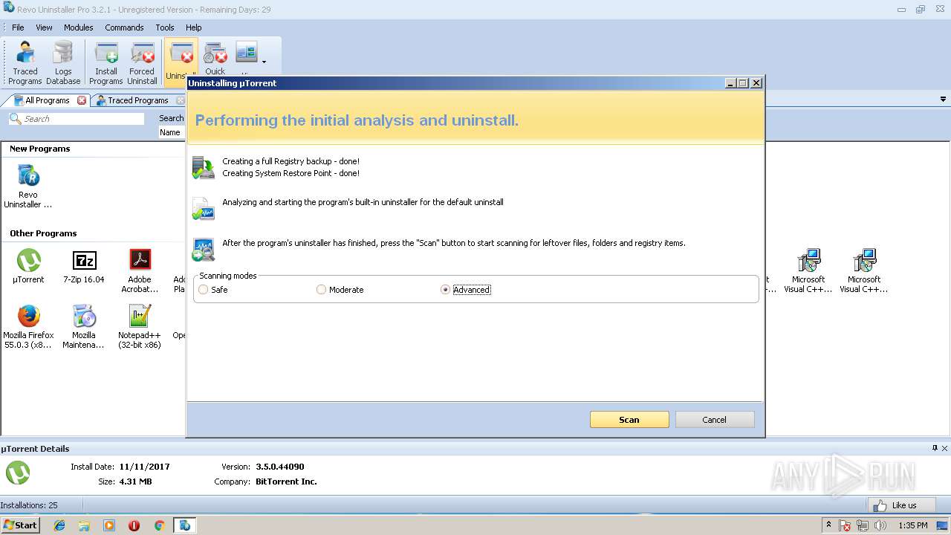Open Google Chrome from the taskbar
Screen dimensions: 951x535
(x=159, y=525)
